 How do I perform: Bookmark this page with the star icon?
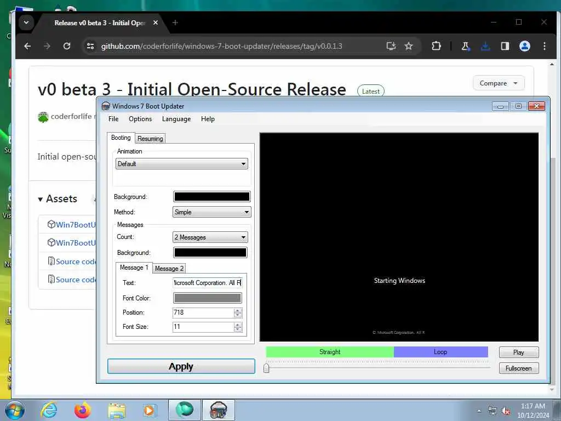pos(409,46)
